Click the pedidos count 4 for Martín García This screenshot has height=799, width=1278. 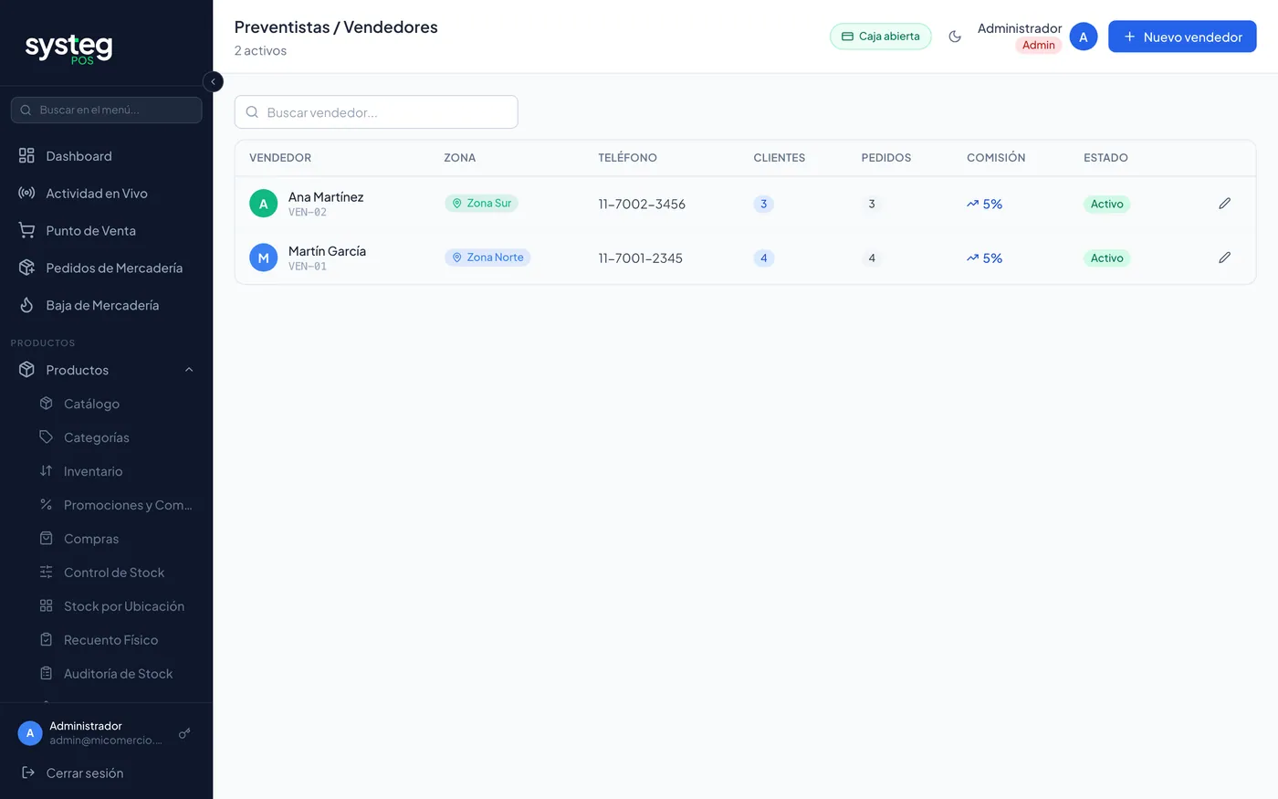(872, 258)
